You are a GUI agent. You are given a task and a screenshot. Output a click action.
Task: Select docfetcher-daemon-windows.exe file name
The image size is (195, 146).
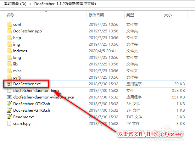[x=43, y=97]
